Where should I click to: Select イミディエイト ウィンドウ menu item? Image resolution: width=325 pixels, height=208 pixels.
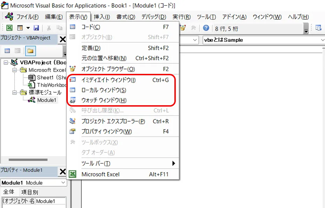pyautogui.click(x=108, y=80)
